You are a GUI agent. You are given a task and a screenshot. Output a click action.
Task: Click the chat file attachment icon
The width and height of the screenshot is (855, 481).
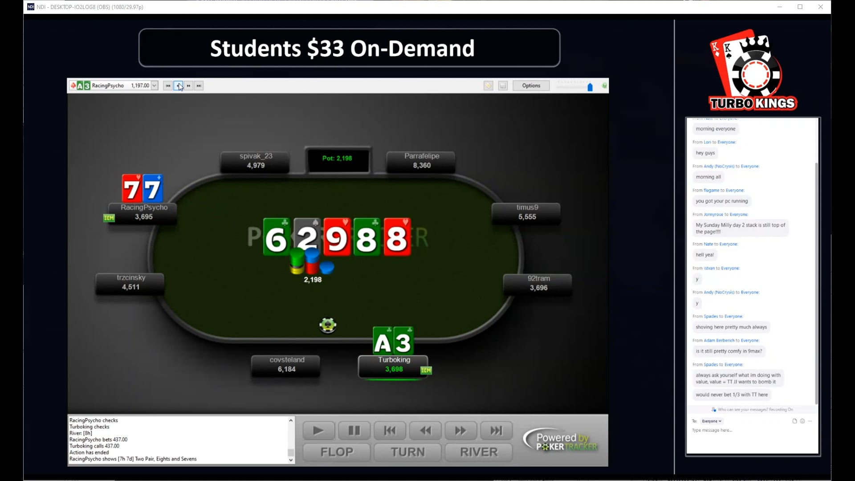[794, 421]
